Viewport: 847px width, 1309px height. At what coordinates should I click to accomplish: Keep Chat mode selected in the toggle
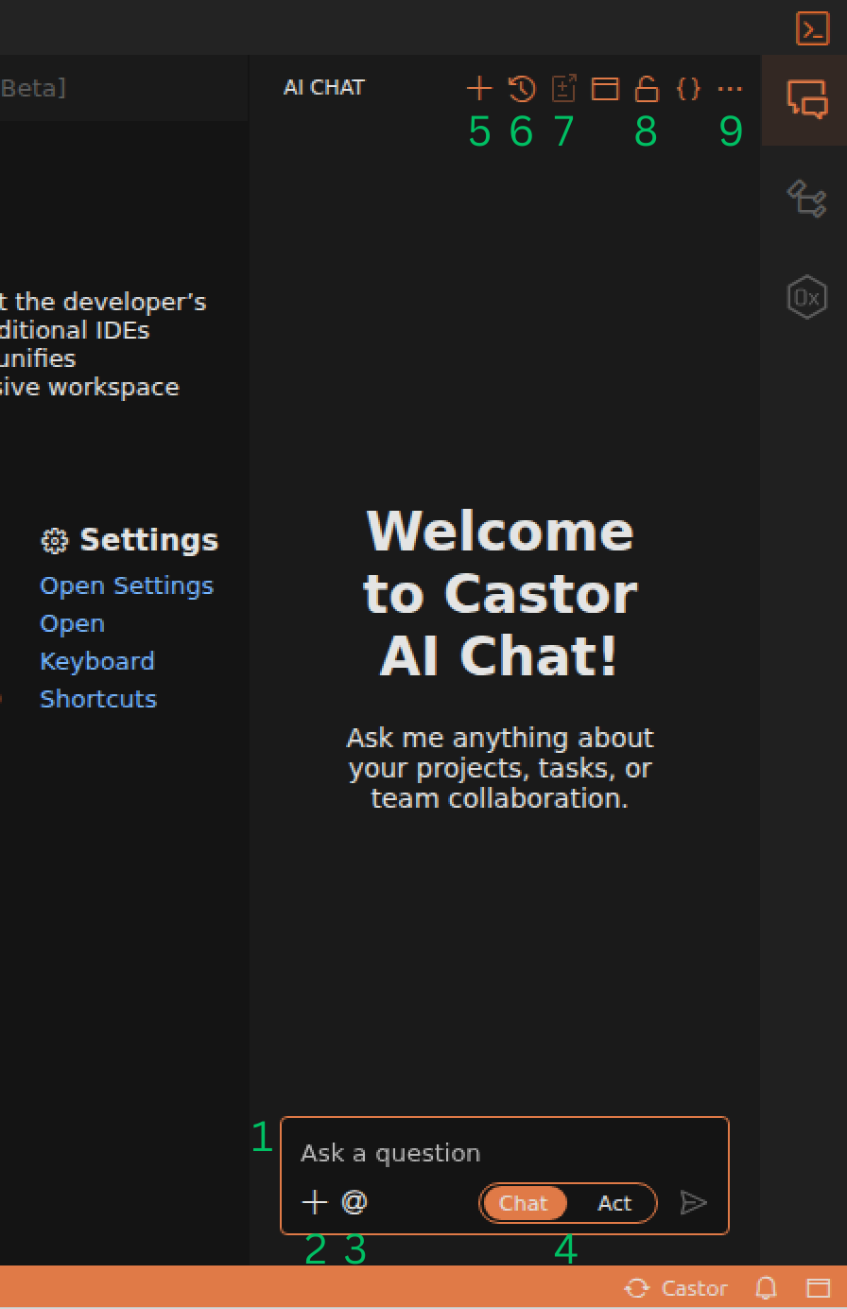[x=524, y=1203]
